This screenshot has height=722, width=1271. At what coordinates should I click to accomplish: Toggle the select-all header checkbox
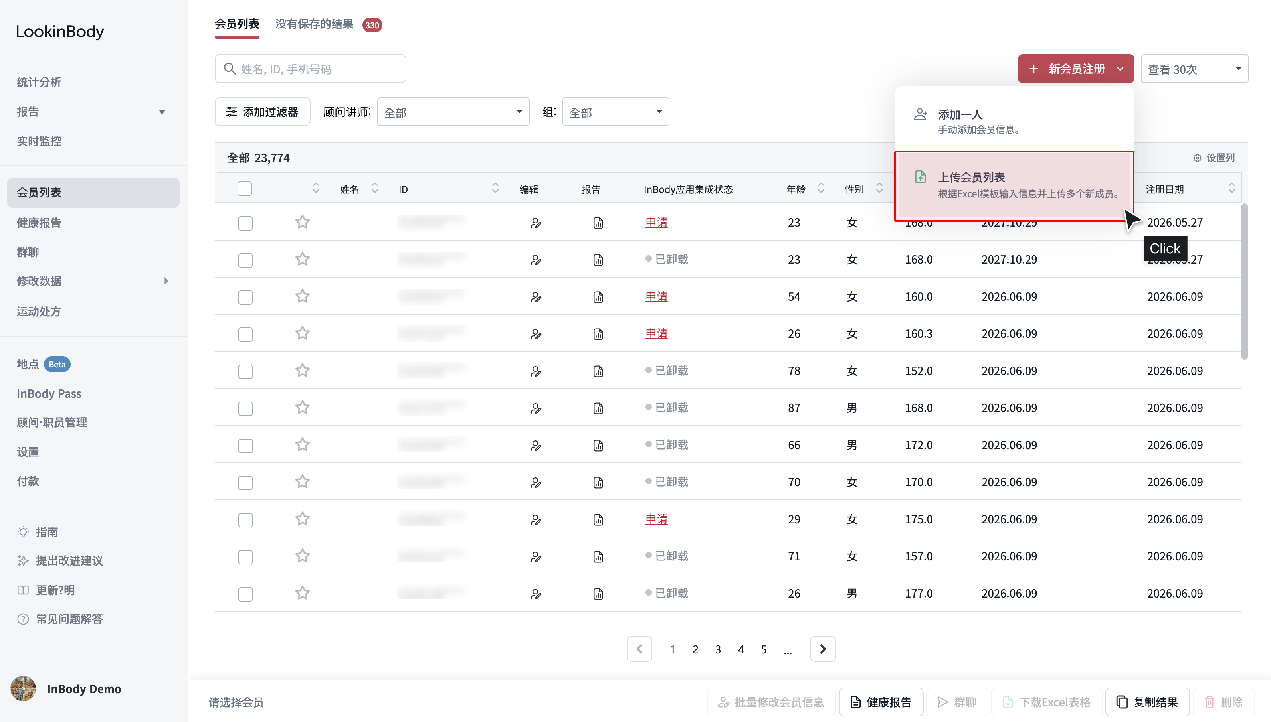click(245, 188)
